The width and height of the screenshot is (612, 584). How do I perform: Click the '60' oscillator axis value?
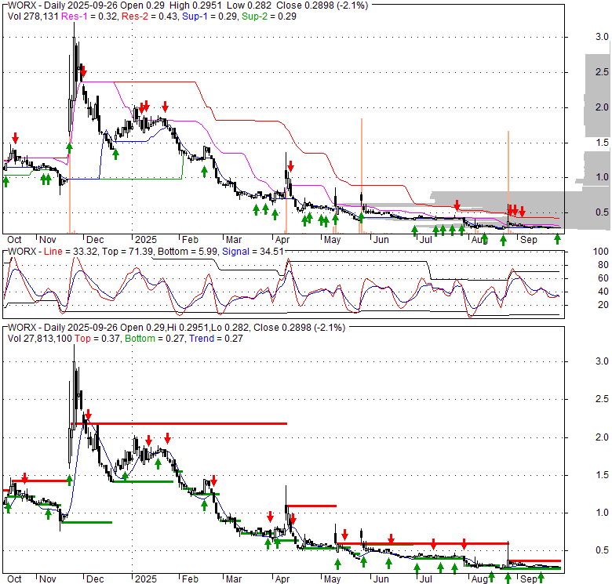(603, 278)
